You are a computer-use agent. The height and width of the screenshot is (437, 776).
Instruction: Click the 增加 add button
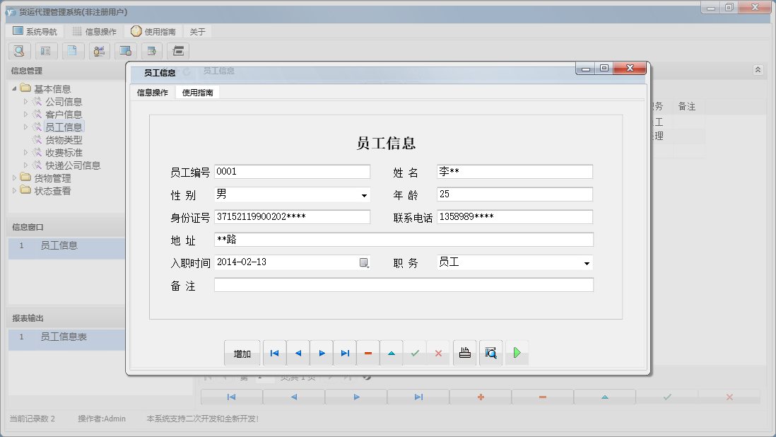(x=242, y=352)
